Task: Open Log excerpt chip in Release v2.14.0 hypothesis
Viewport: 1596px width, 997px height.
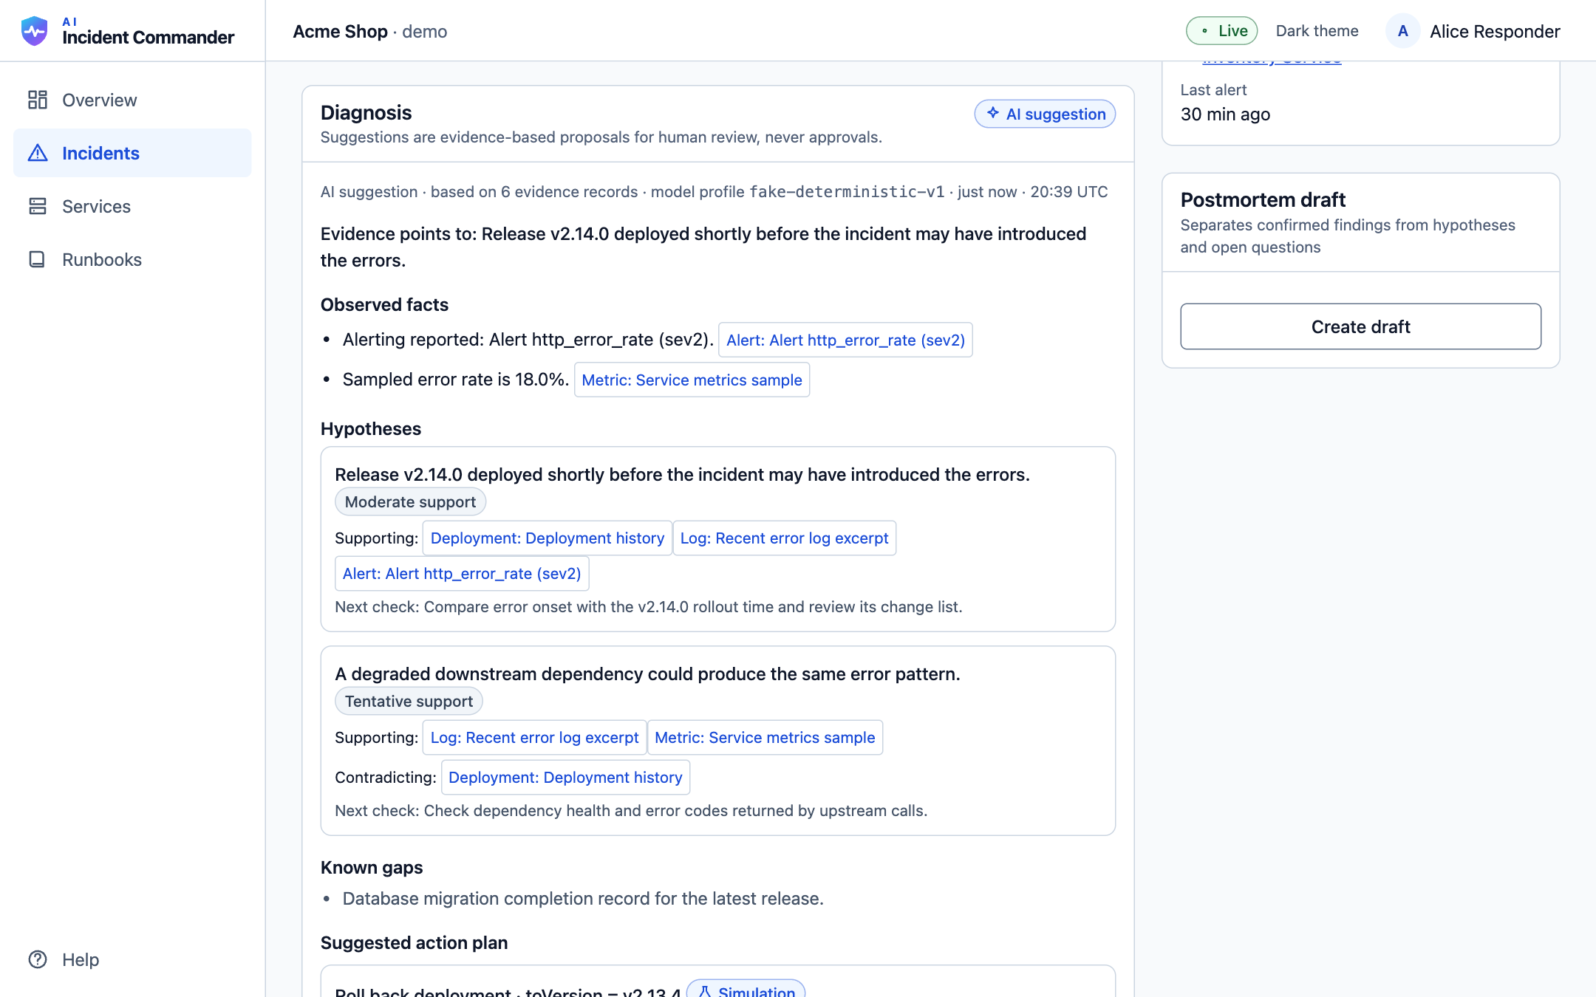Action: pyautogui.click(x=784, y=538)
